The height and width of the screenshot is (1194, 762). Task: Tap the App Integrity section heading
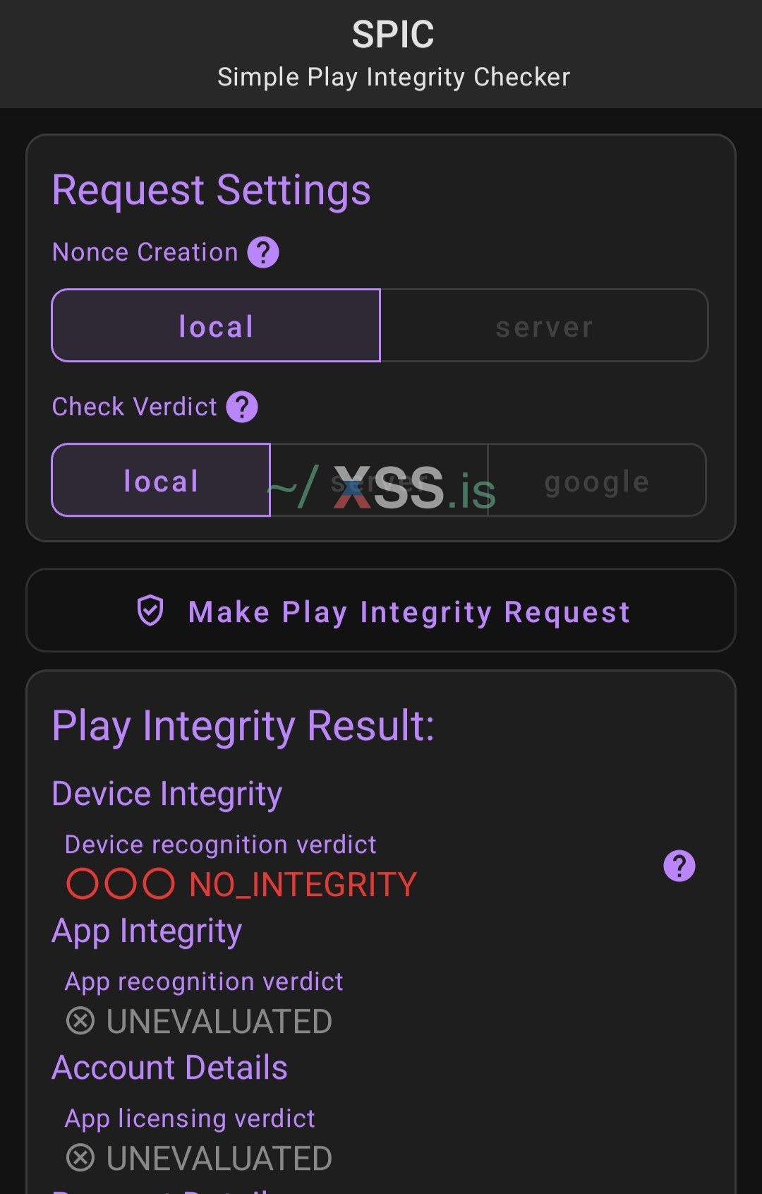147,931
